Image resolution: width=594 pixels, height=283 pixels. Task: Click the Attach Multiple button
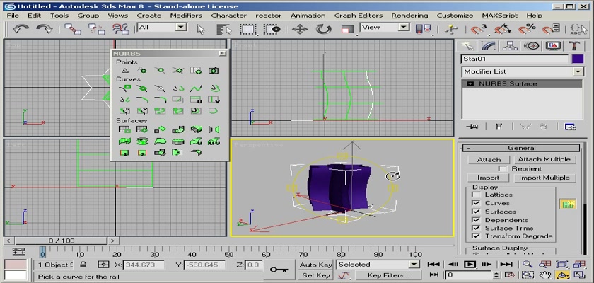(544, 159)
